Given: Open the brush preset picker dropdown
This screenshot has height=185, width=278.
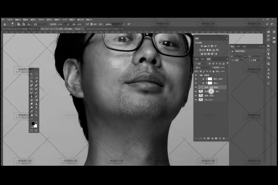Looking at the screenshot, I should (x=15, y=24).
